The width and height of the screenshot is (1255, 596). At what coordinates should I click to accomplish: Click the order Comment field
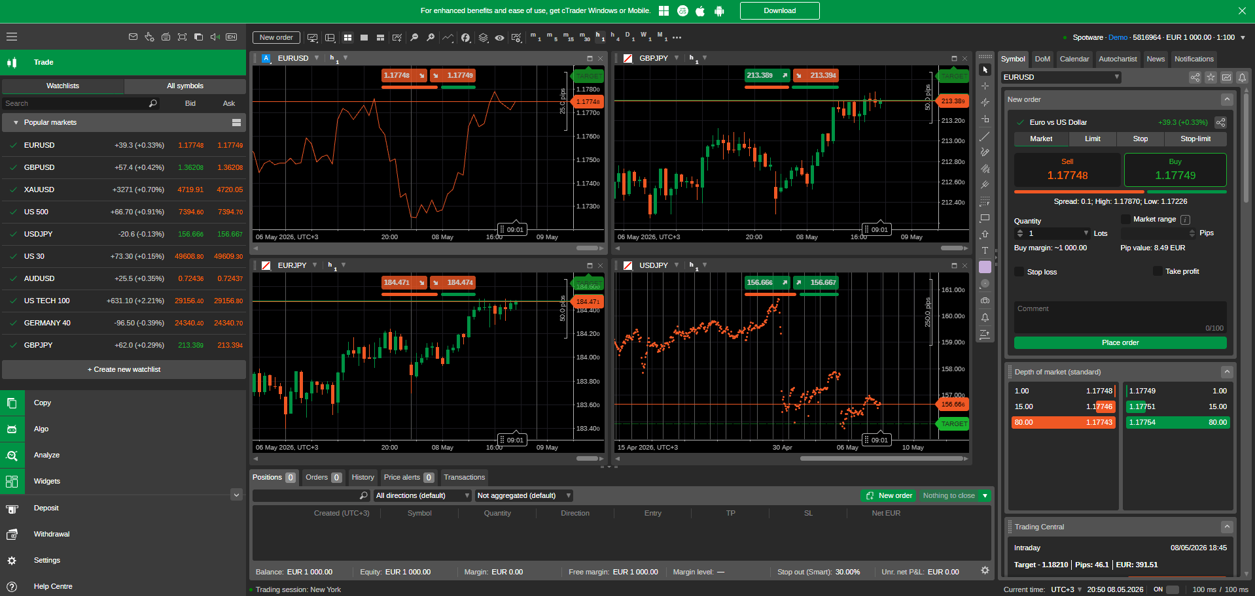point(1120,318)
